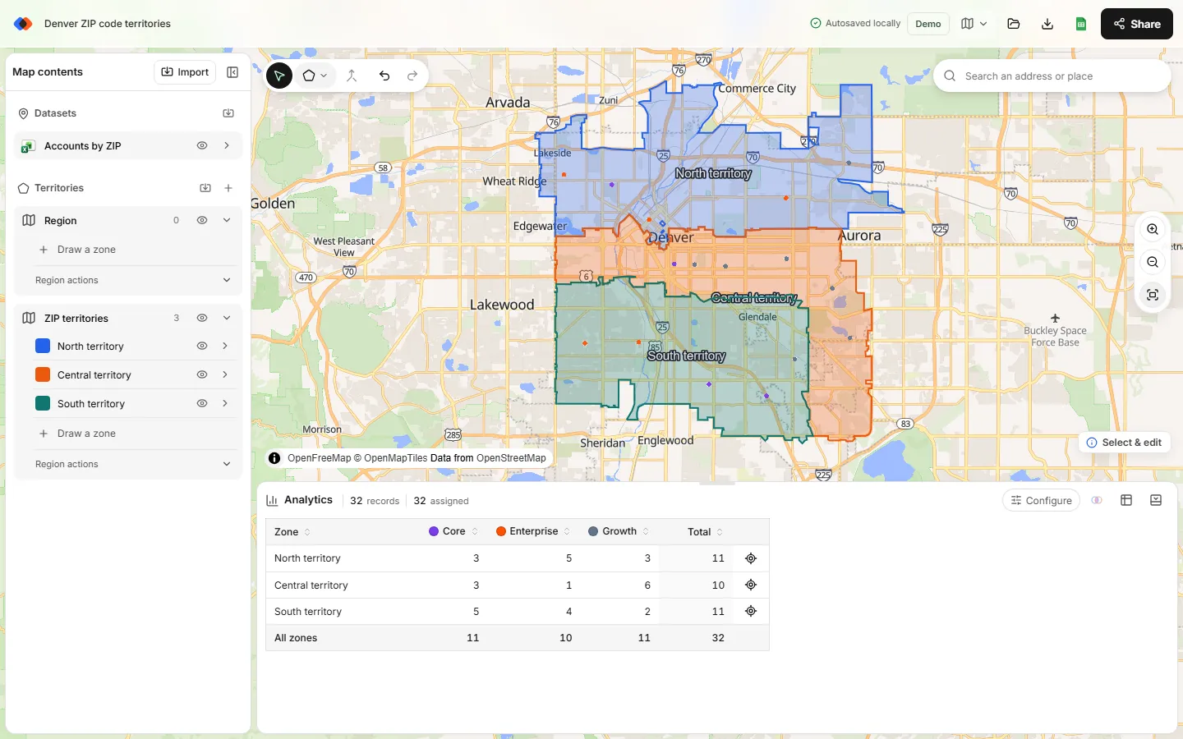Open the Configure analytics button

(1042, 500)
